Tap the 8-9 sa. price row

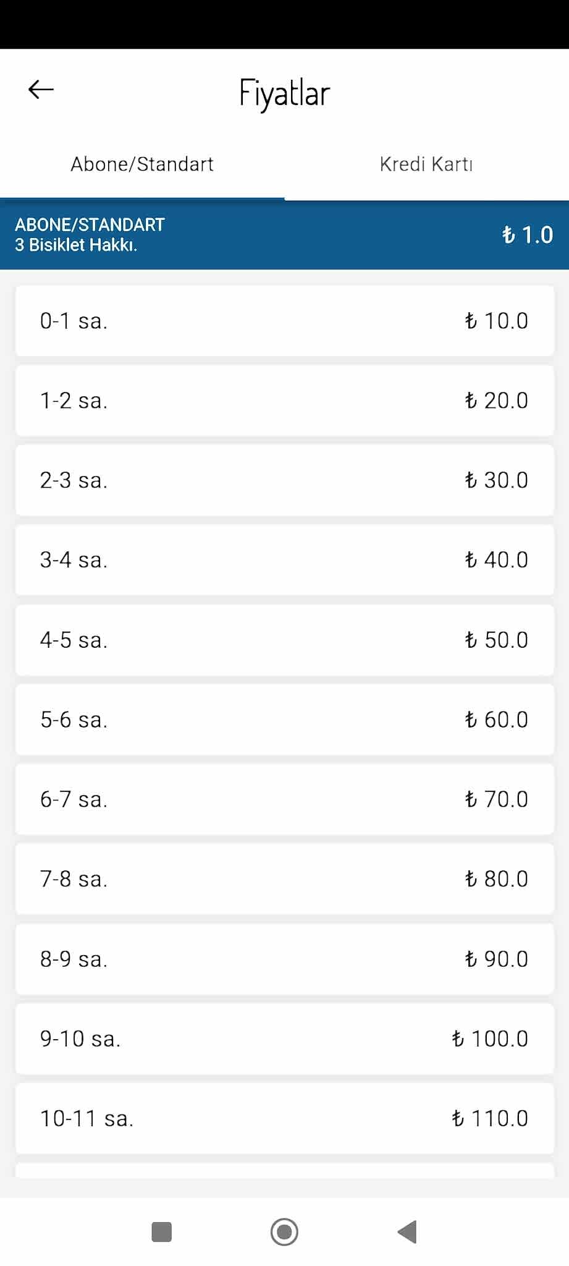[x=284, y=959]
